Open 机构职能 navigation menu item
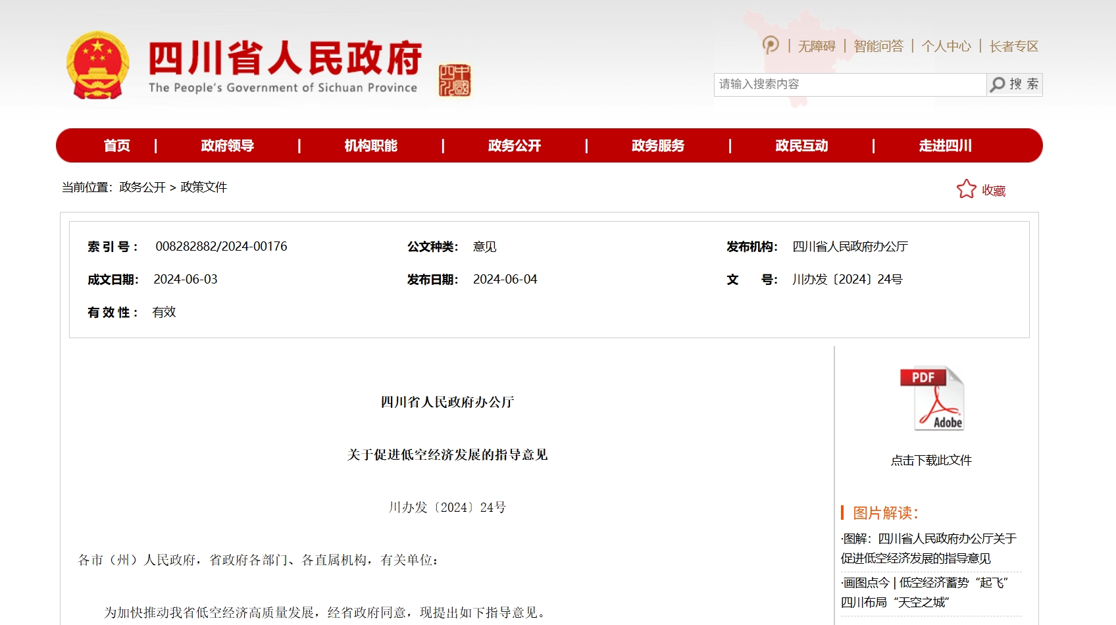Screen dimensions: 1116x625 (x=371, y=145)
